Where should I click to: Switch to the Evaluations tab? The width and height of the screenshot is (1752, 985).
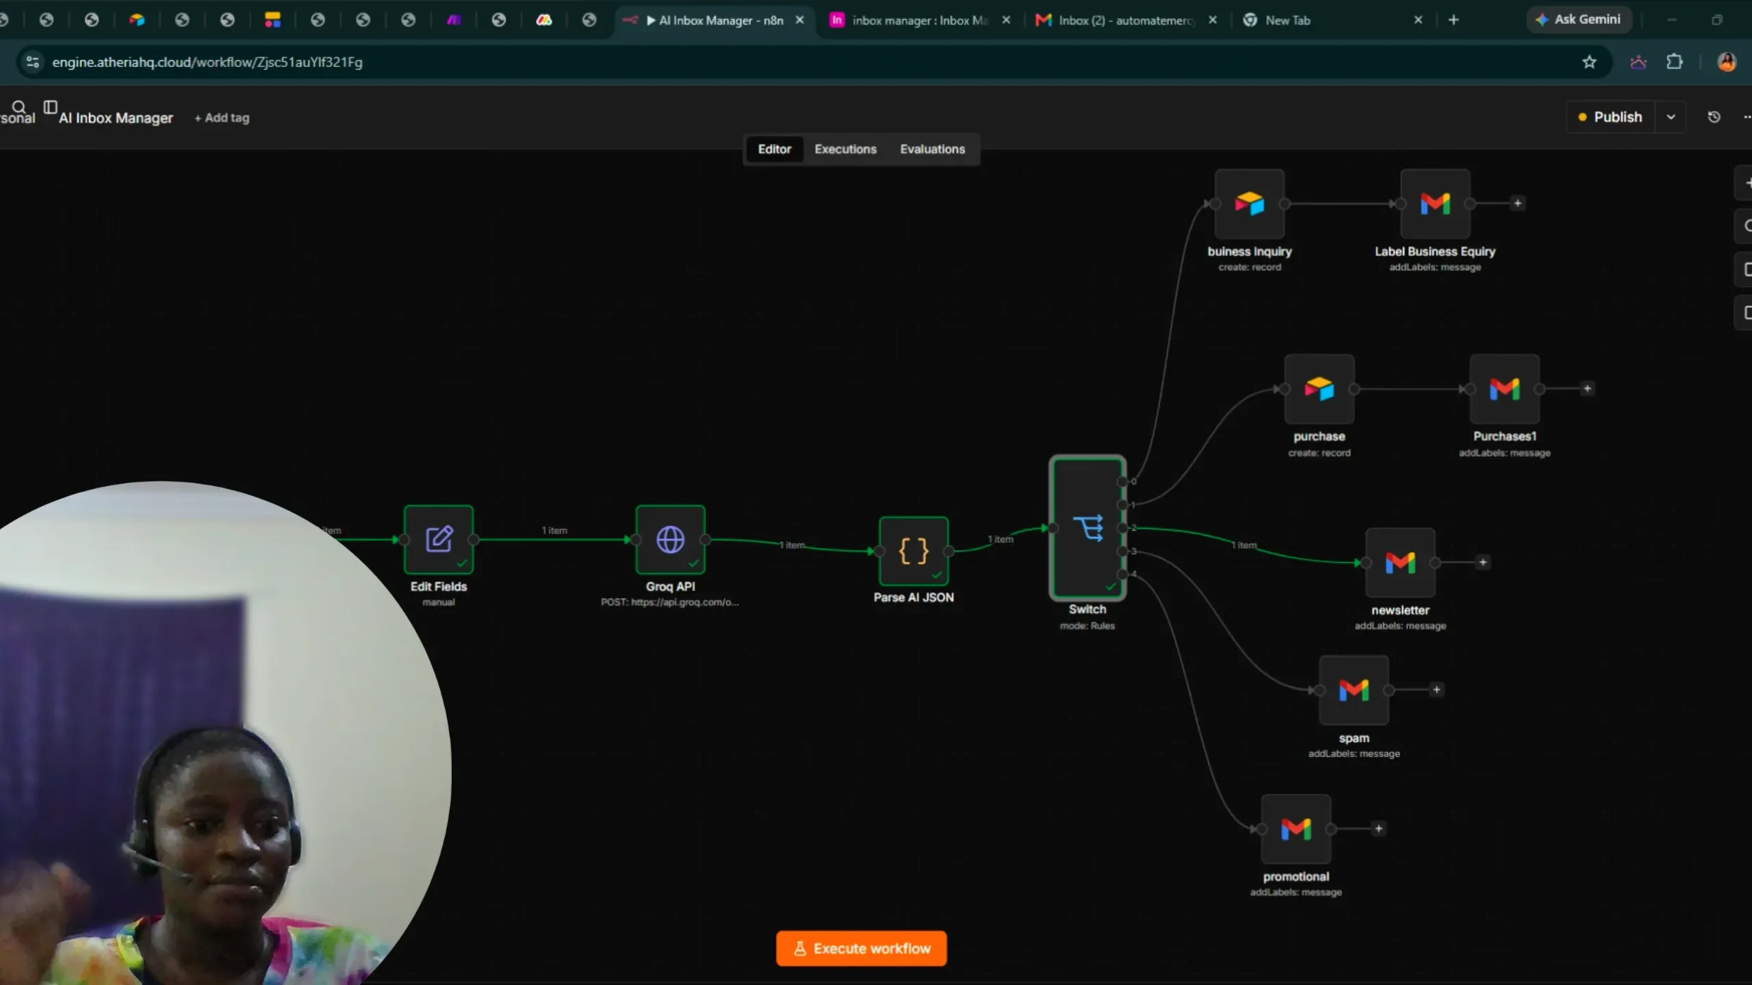click(932, 149)
